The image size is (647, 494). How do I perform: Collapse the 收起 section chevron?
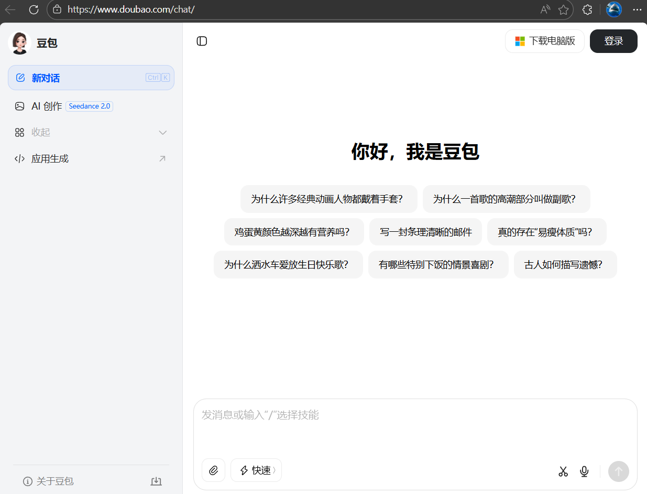pos(162,132)
